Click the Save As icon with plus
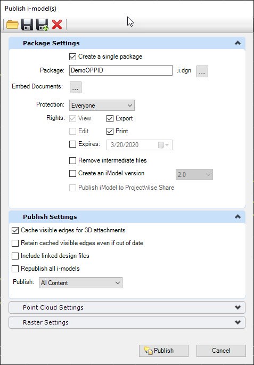The height and width of the screenshot is (365, 254). [x=42, y=25]
